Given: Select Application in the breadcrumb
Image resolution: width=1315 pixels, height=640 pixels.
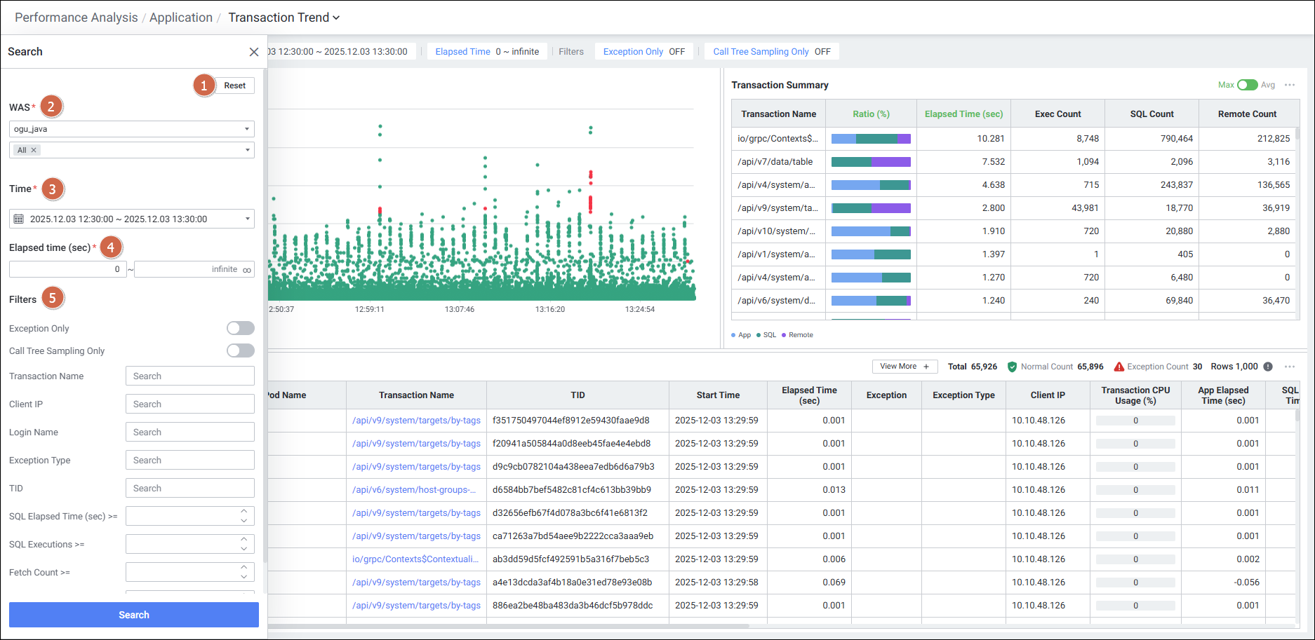Looking at the screenshot, I should 181,18.
